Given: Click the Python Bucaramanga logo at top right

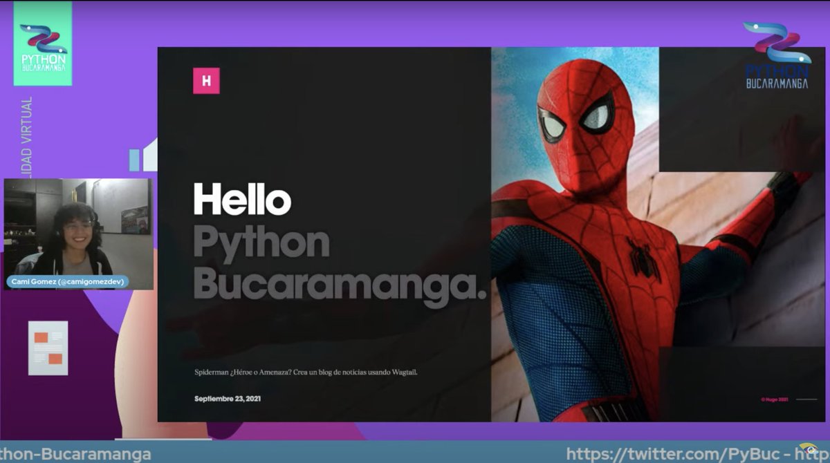Looking at the screenshot, I should (x=777, y=55).
